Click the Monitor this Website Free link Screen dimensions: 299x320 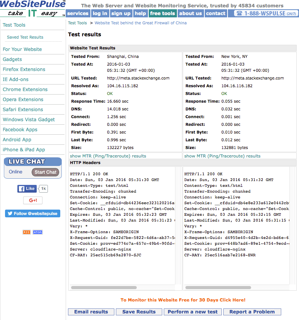pos(183,300)
